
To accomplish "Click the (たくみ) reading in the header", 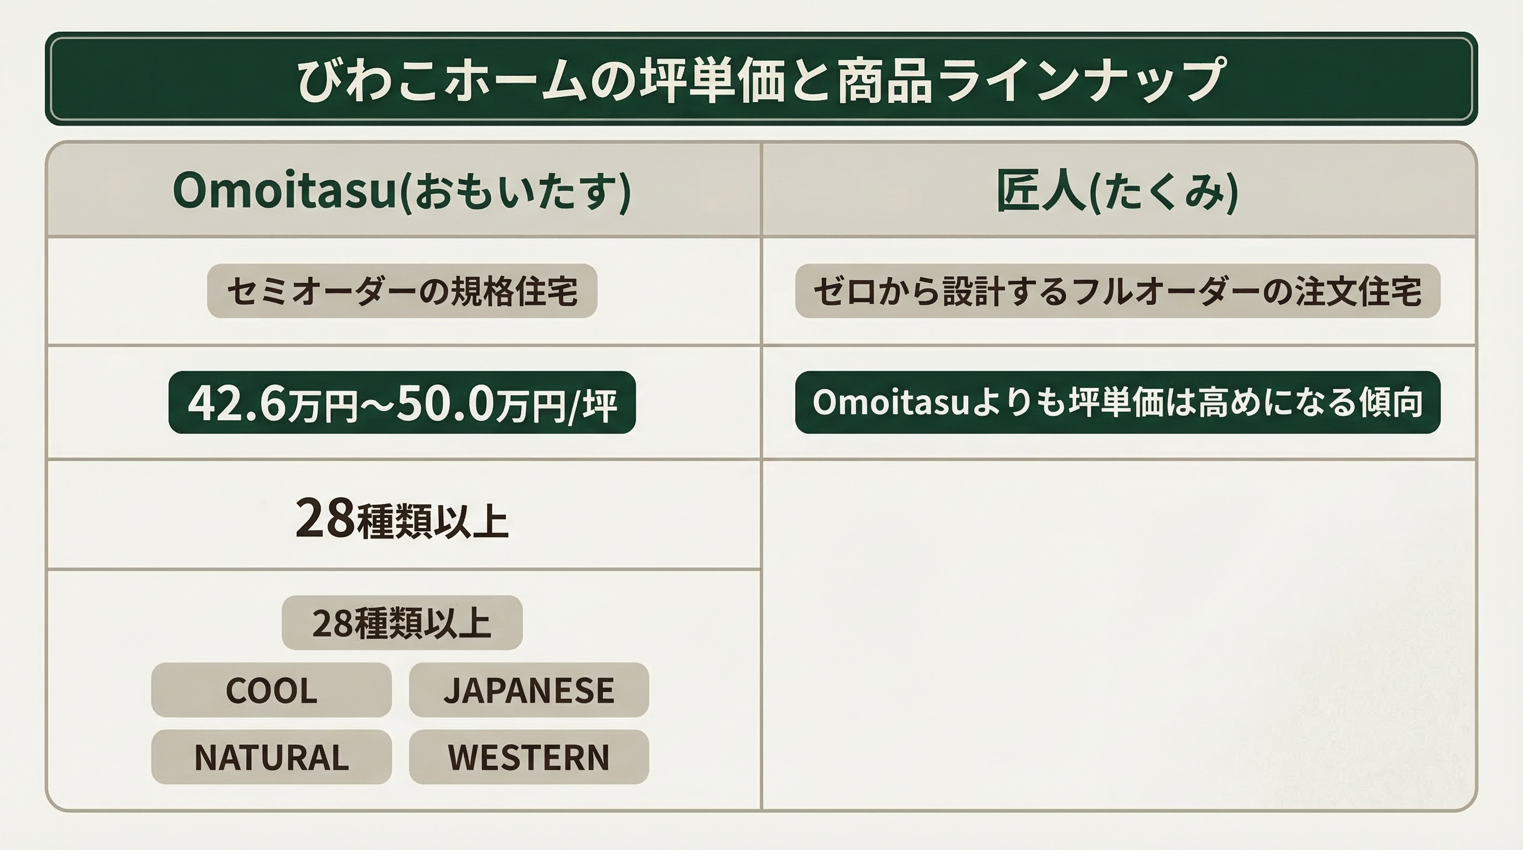I will tap(1163, 192).
